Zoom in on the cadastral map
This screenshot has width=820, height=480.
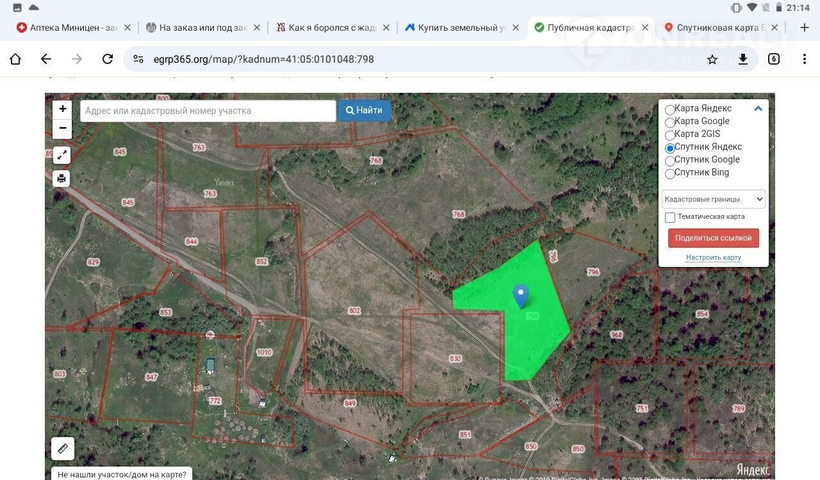(62, 109)
